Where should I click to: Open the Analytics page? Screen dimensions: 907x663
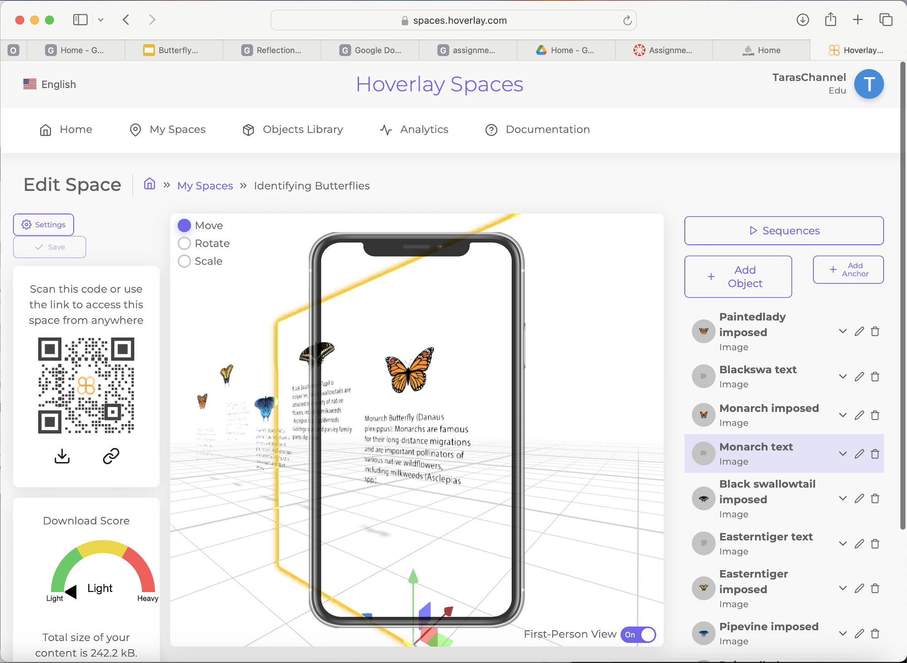pyautogui.click(x=414, y=130)
